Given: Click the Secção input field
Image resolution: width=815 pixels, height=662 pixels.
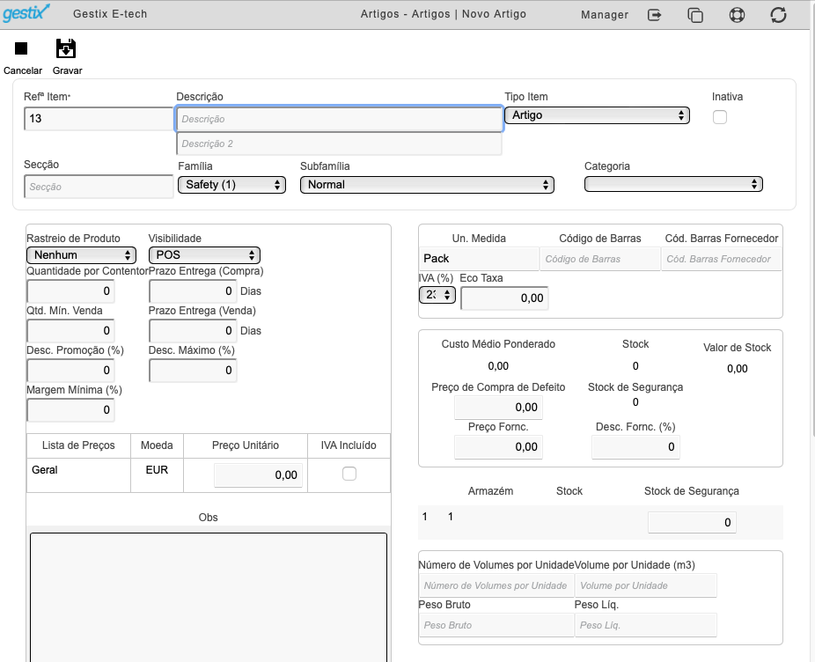Looking at the screenshot, I should [99, 187].
